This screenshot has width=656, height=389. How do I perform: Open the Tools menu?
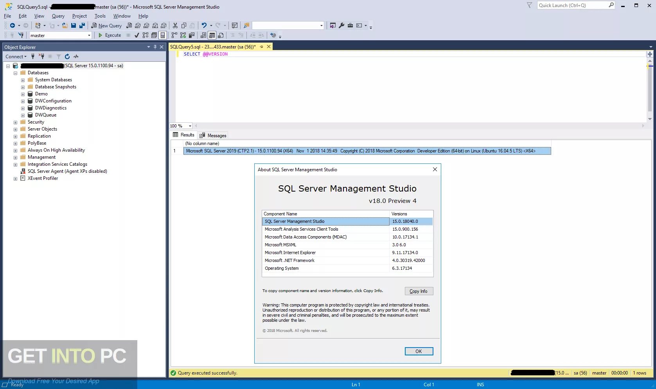click(100, 16)
